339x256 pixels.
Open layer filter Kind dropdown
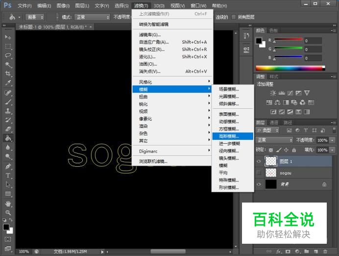click(x=267, y=130)
